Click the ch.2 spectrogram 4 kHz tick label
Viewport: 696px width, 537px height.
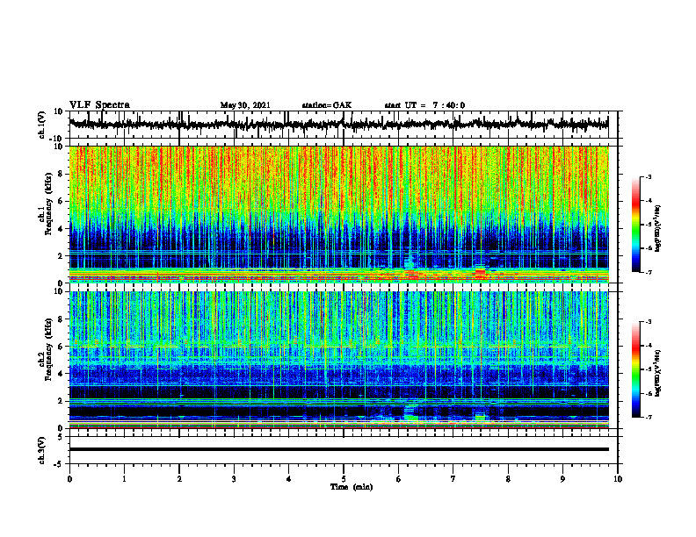[x=61, y=374]
